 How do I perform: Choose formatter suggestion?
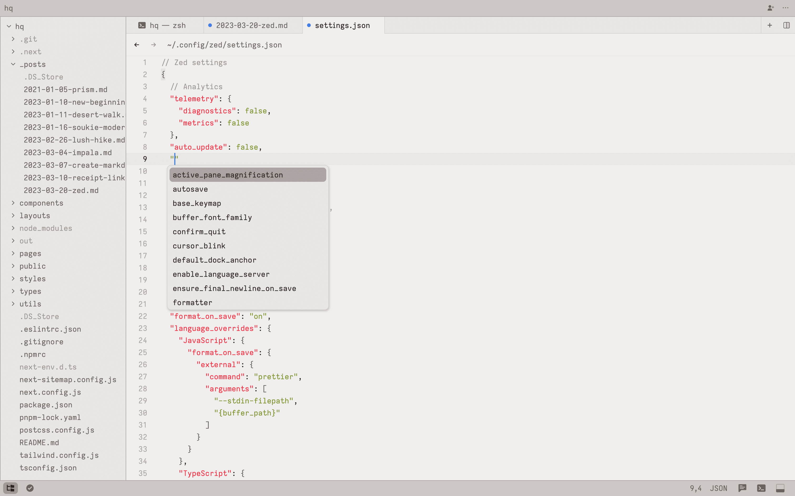(x=248, y=302)
